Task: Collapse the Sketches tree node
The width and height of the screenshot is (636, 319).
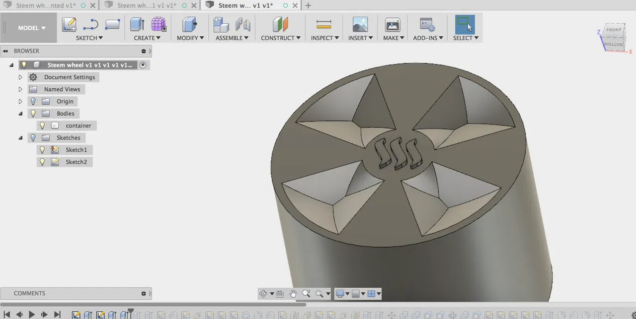Action: coord(20,137)
